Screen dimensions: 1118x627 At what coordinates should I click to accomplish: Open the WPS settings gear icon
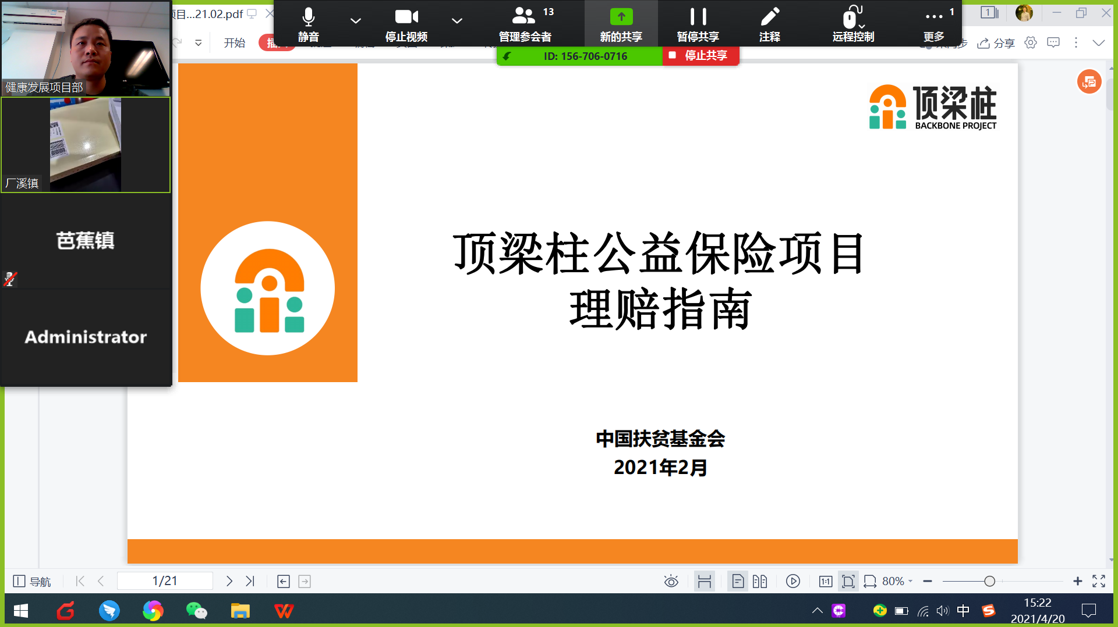click(1031, 42)
